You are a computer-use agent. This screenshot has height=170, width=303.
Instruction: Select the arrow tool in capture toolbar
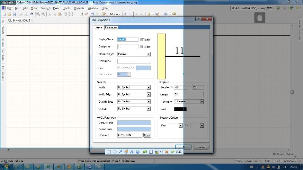[x=120, y=152]
